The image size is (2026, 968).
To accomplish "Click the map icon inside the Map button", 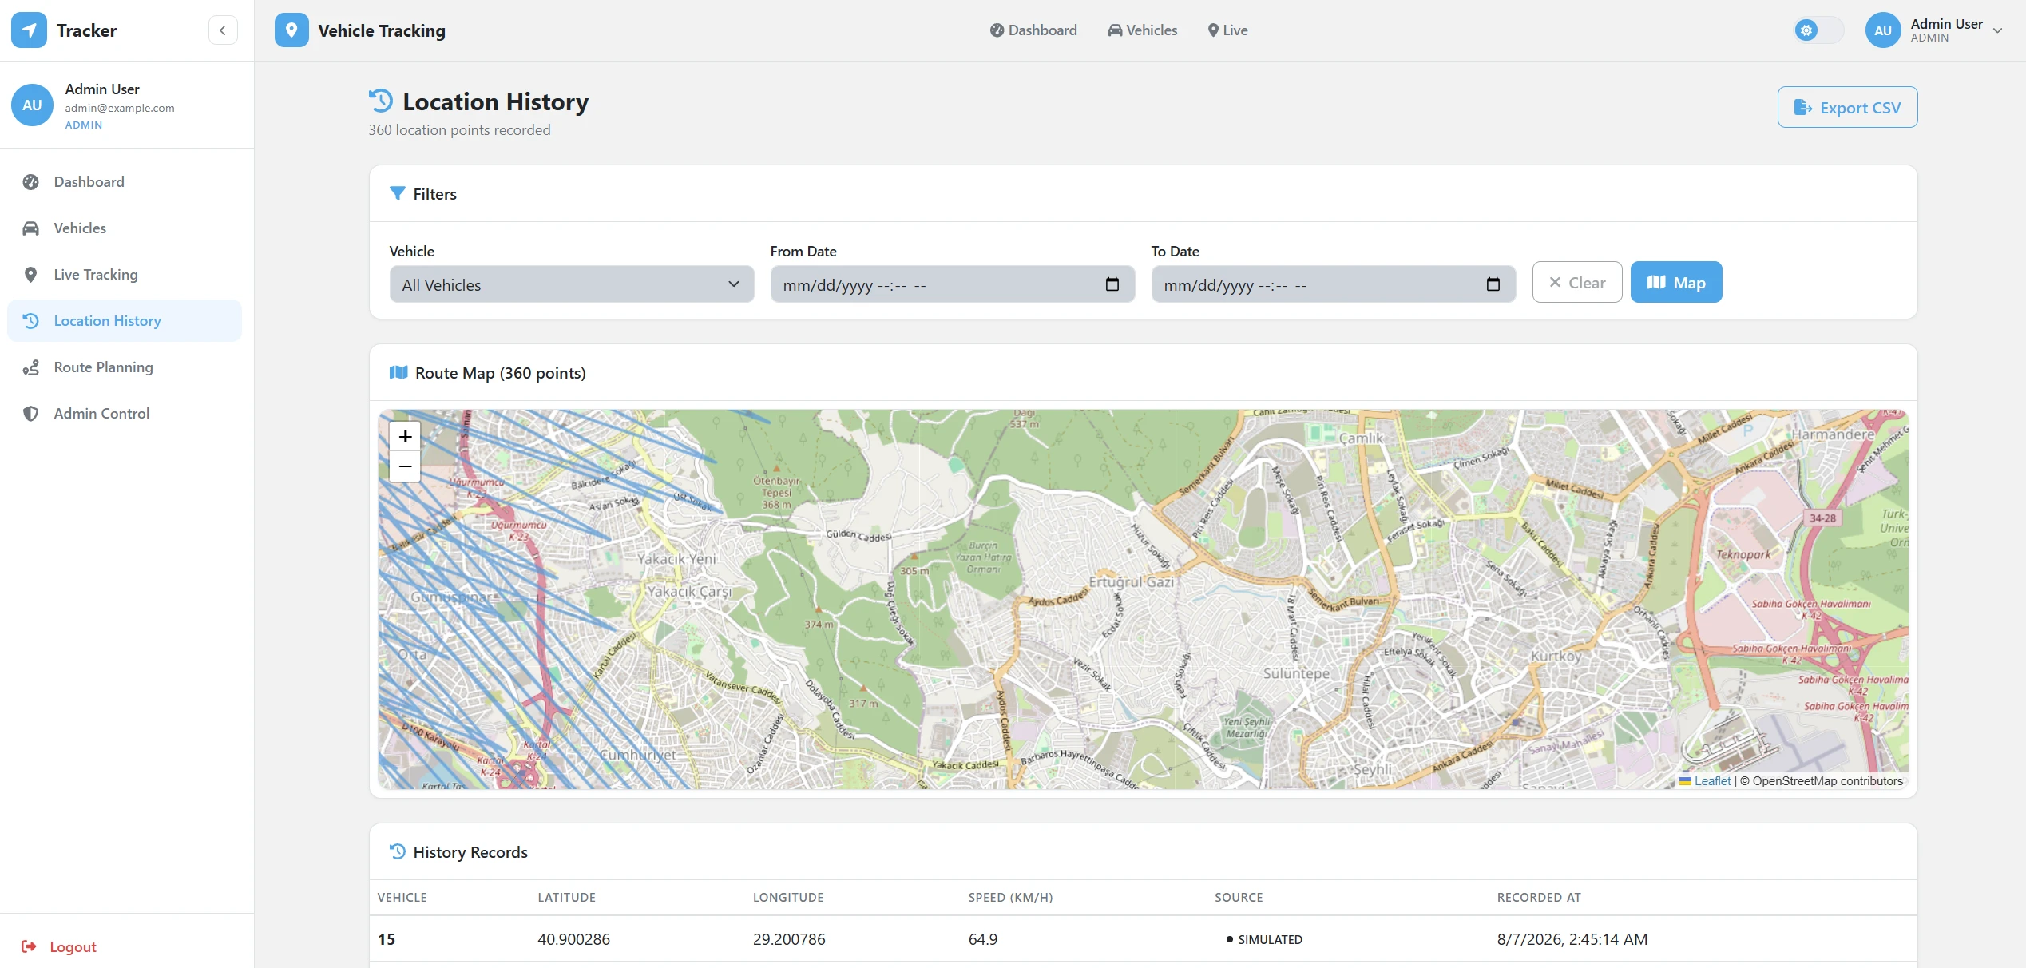I will pyautogui.click(x=1656, y=282).
